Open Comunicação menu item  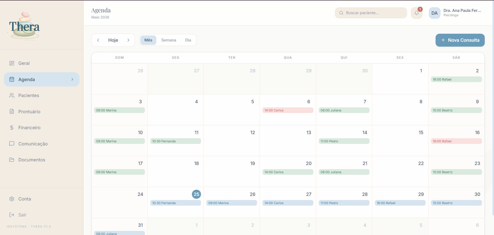point(42,144)
